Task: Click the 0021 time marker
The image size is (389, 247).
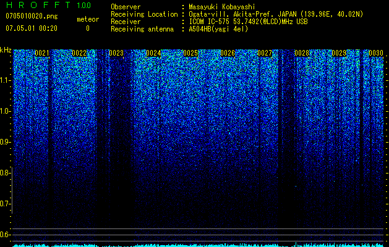Action: coord(42,53)
